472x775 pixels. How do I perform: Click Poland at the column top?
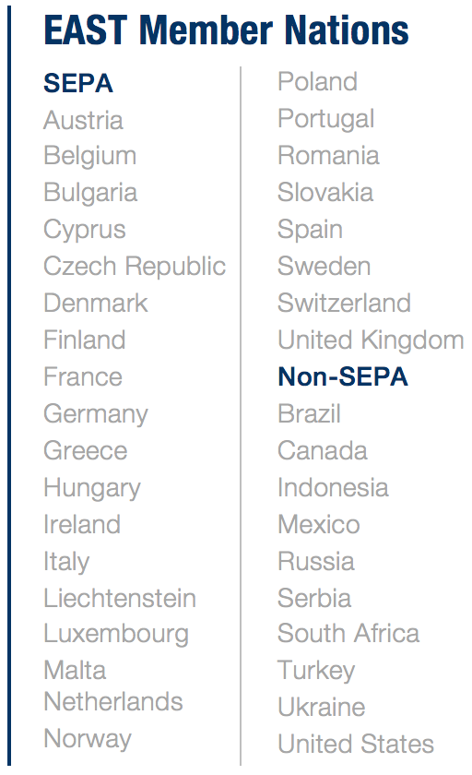point(317,81)
